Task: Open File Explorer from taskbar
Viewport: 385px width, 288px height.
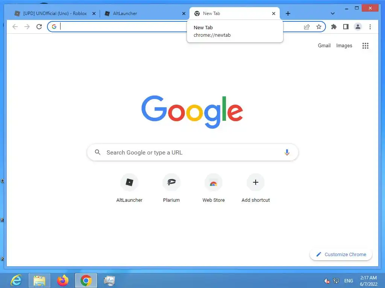Action: [39, 280]
